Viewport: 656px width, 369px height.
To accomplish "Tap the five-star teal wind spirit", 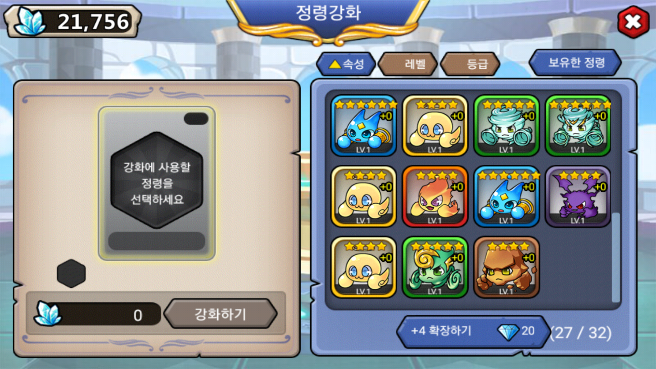I will click(x=507, y=126).
